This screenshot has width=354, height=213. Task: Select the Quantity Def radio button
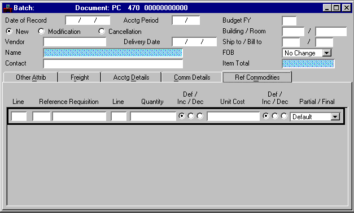coord(182,116)
